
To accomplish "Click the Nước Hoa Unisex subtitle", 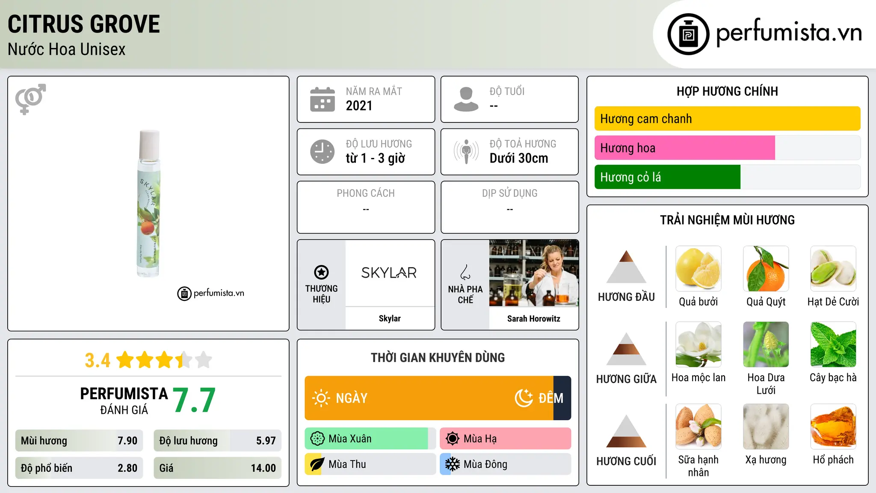I will coord(67,49).
